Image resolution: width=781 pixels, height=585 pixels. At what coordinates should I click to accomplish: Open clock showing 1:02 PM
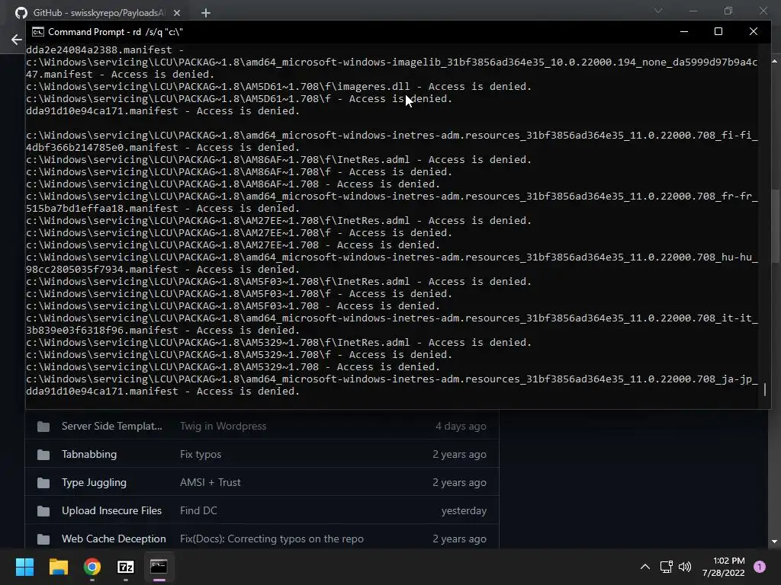pos(723,567)
